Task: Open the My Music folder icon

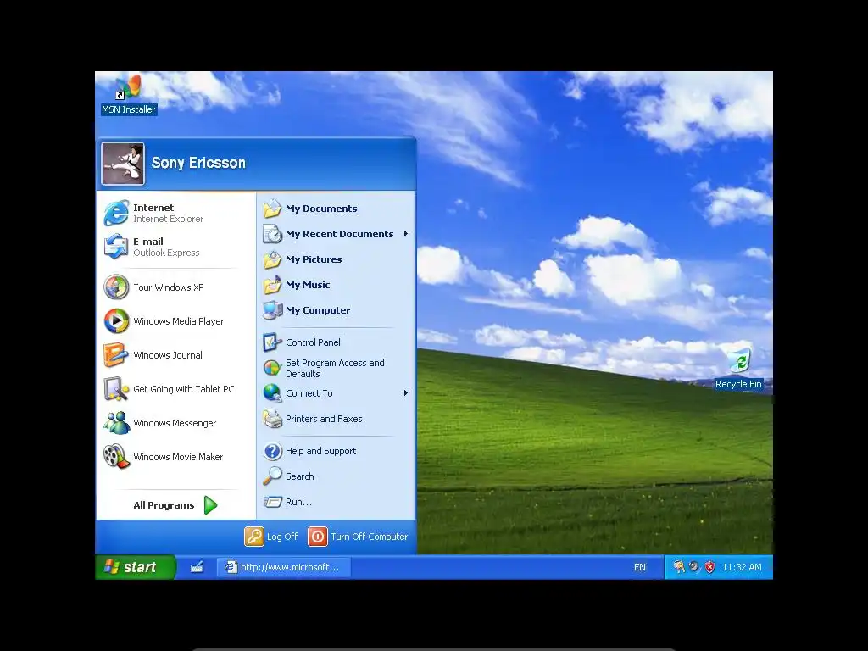Action: (x=272, y=285)
